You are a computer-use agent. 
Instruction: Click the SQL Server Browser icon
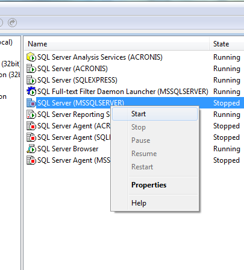31,149
